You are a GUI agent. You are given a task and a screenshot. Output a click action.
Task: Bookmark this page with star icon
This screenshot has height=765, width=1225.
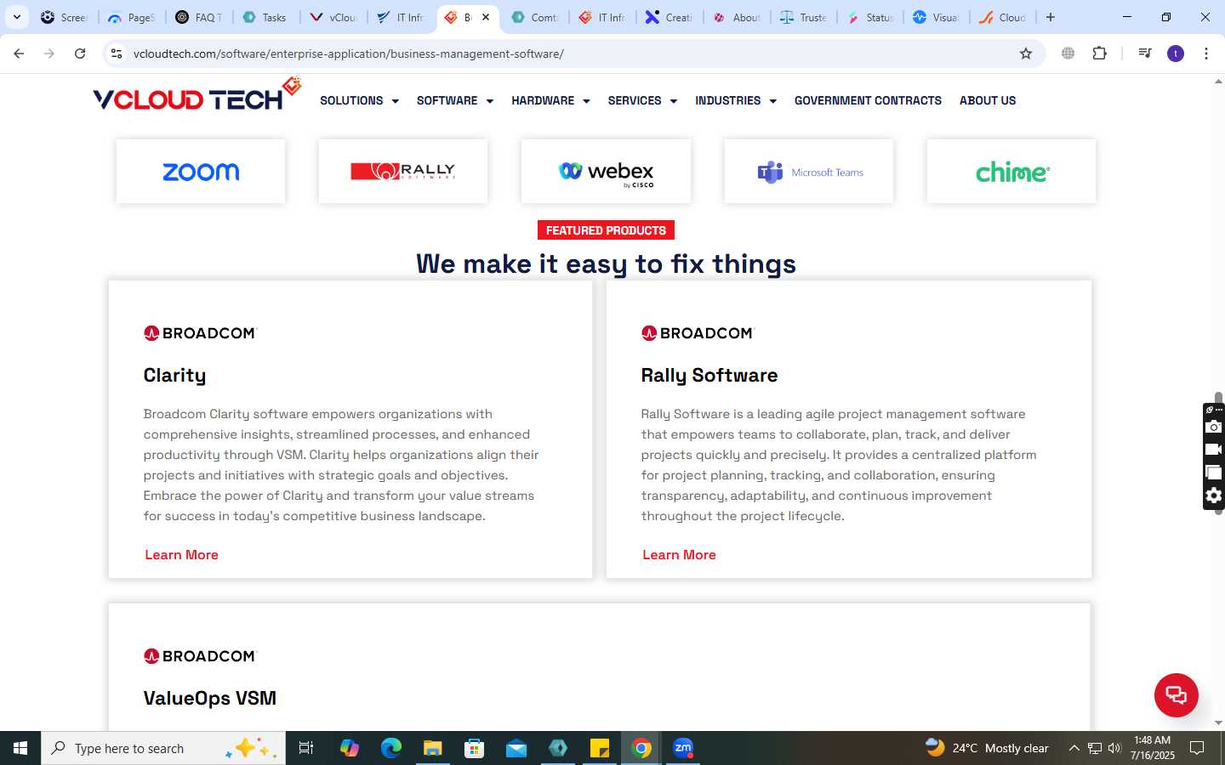1026,54
